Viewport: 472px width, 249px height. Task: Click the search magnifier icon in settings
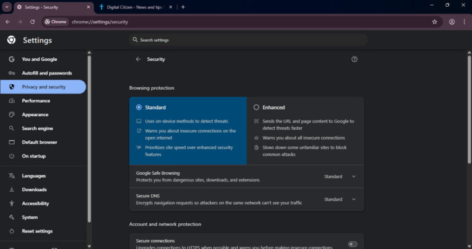tap(135, 40)
